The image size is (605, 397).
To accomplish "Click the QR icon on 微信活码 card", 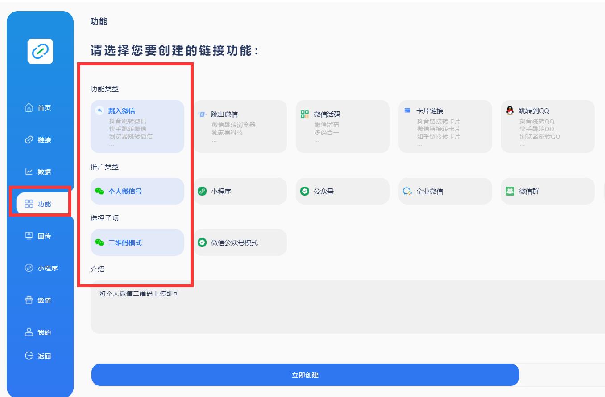I will 305,114.
